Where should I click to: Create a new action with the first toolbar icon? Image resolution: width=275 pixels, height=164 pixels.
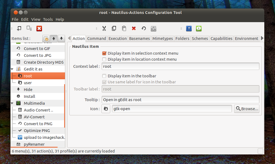point(19,28)
